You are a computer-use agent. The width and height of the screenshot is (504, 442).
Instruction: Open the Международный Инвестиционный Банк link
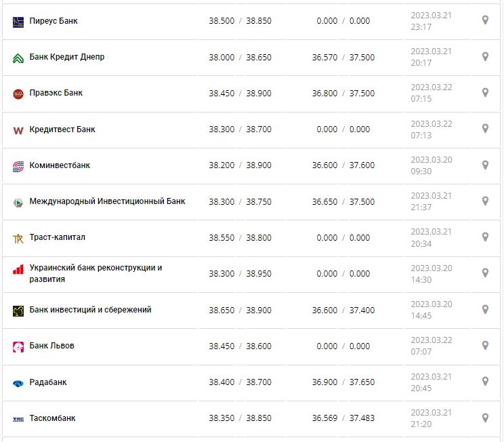coord(107,201)
